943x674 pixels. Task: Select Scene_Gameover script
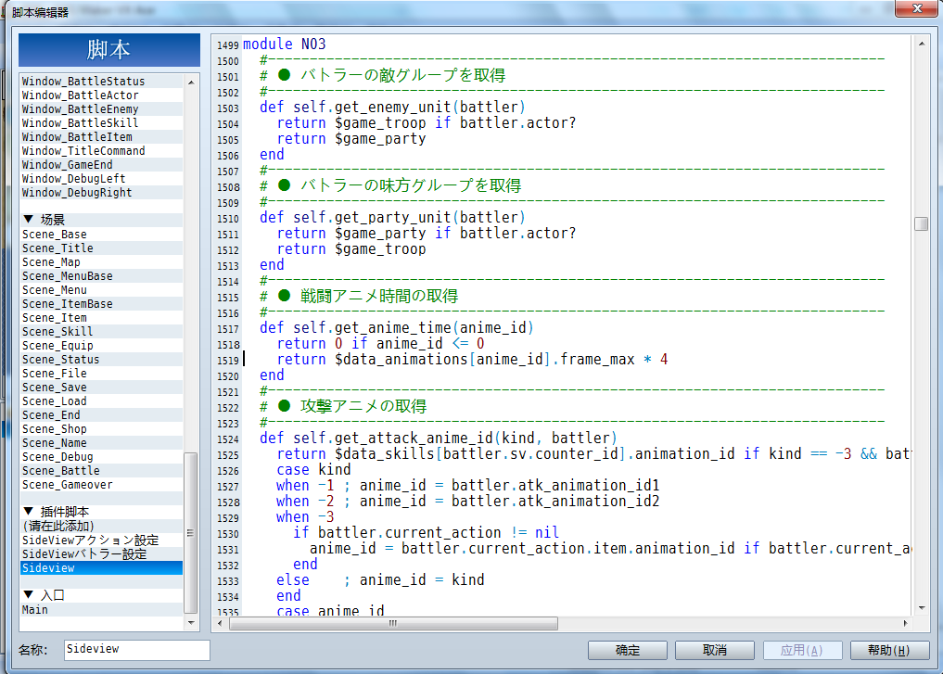[x=102, y=485]
